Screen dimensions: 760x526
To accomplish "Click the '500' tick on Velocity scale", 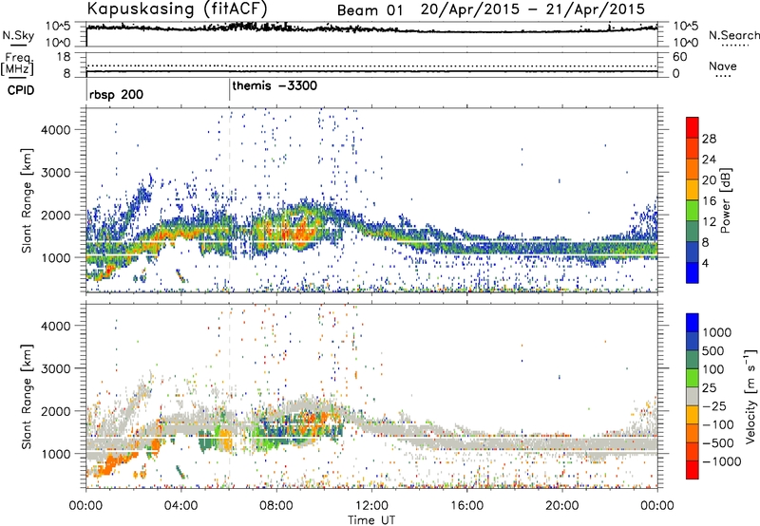I will (x=715, y=351).
